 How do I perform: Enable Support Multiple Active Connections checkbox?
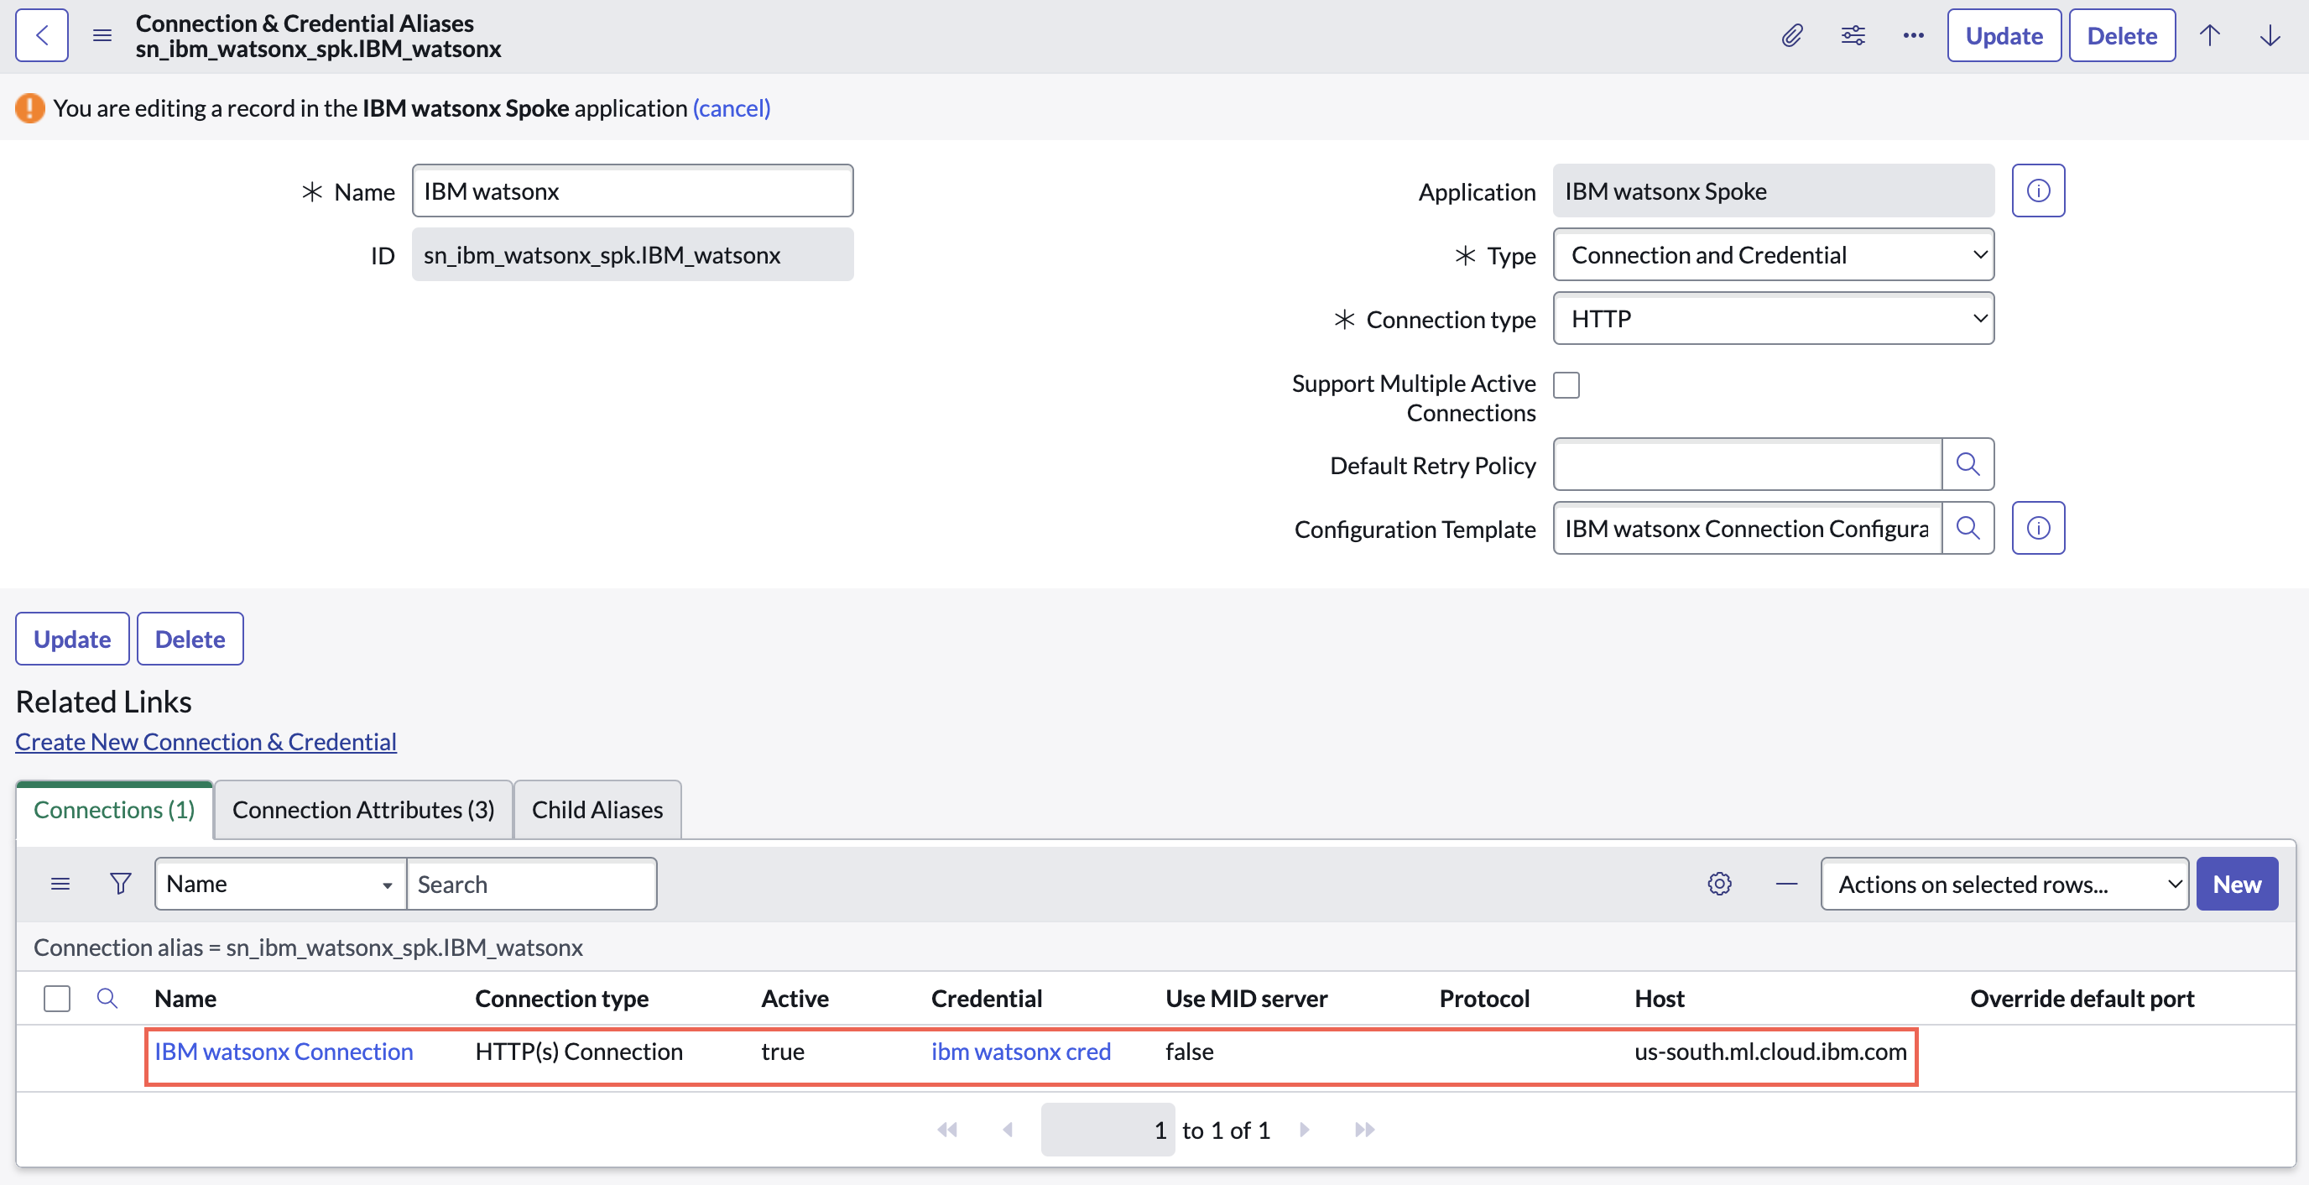click(1566, 384)
